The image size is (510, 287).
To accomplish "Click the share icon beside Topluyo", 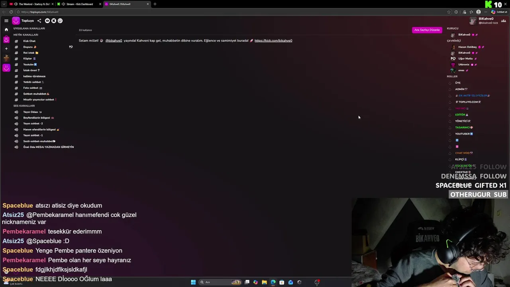I will click(x=39, y=21).
